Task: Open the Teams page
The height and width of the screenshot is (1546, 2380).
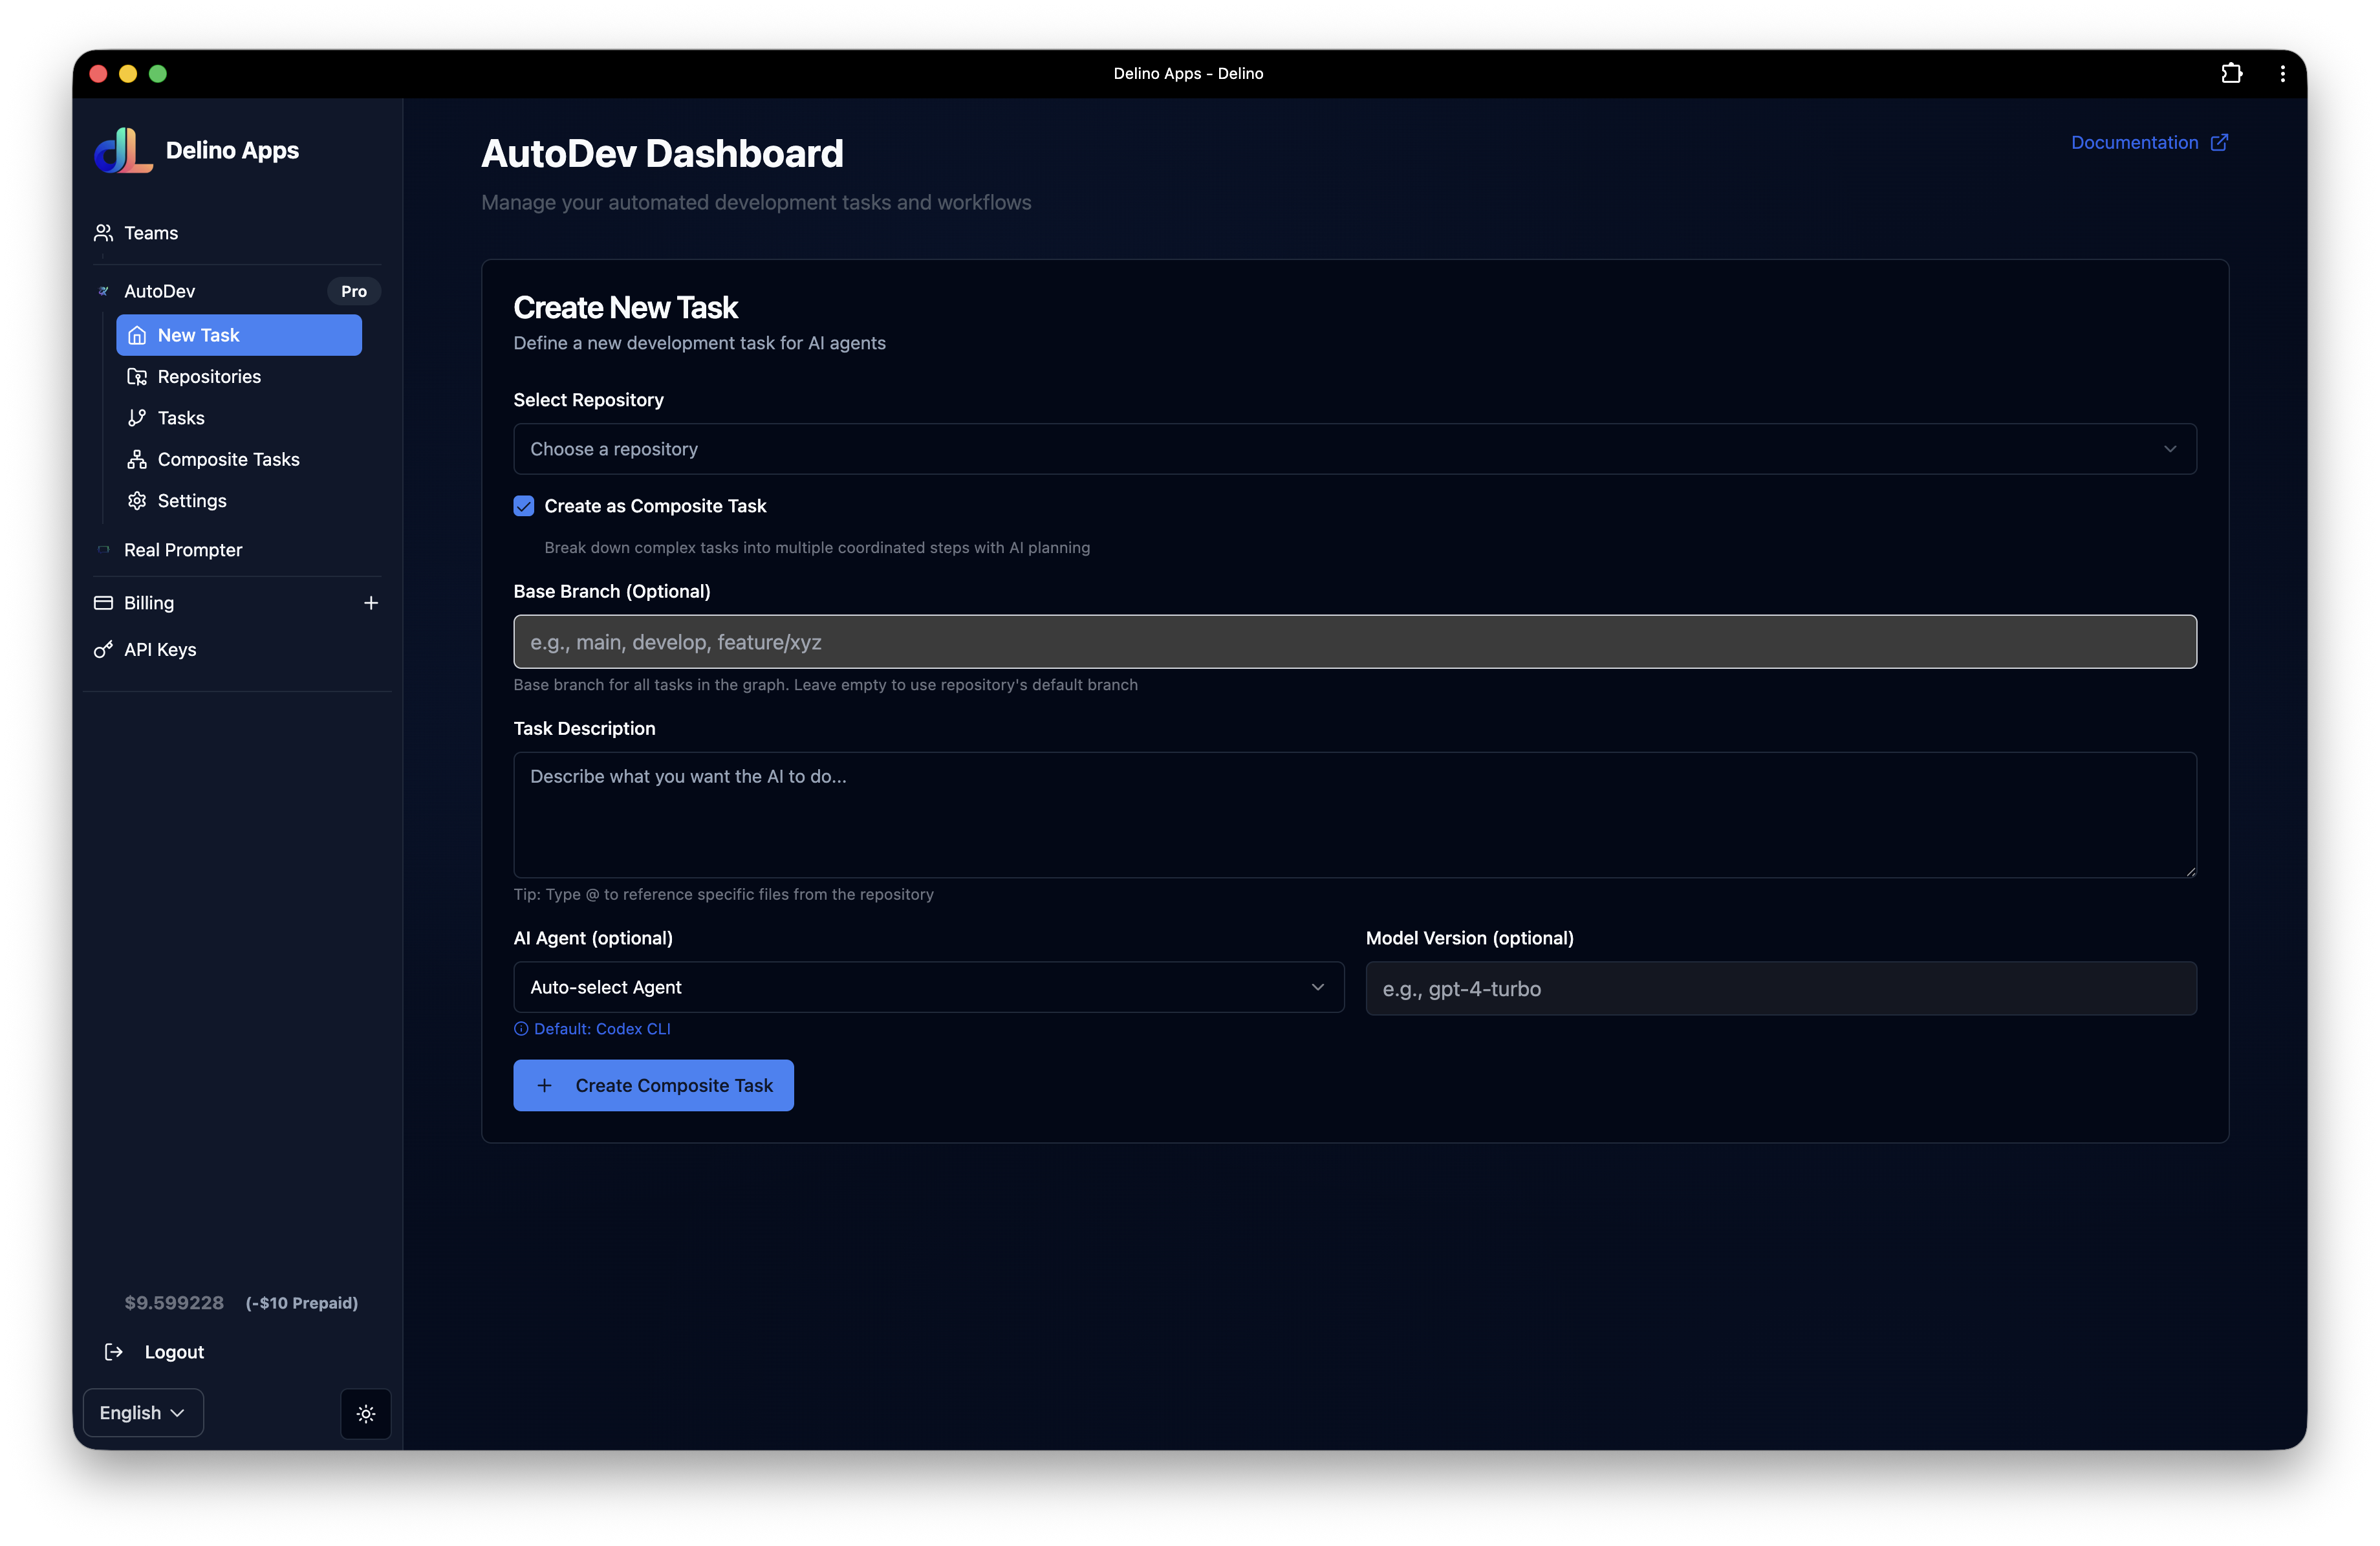Action: pos(151,233)
